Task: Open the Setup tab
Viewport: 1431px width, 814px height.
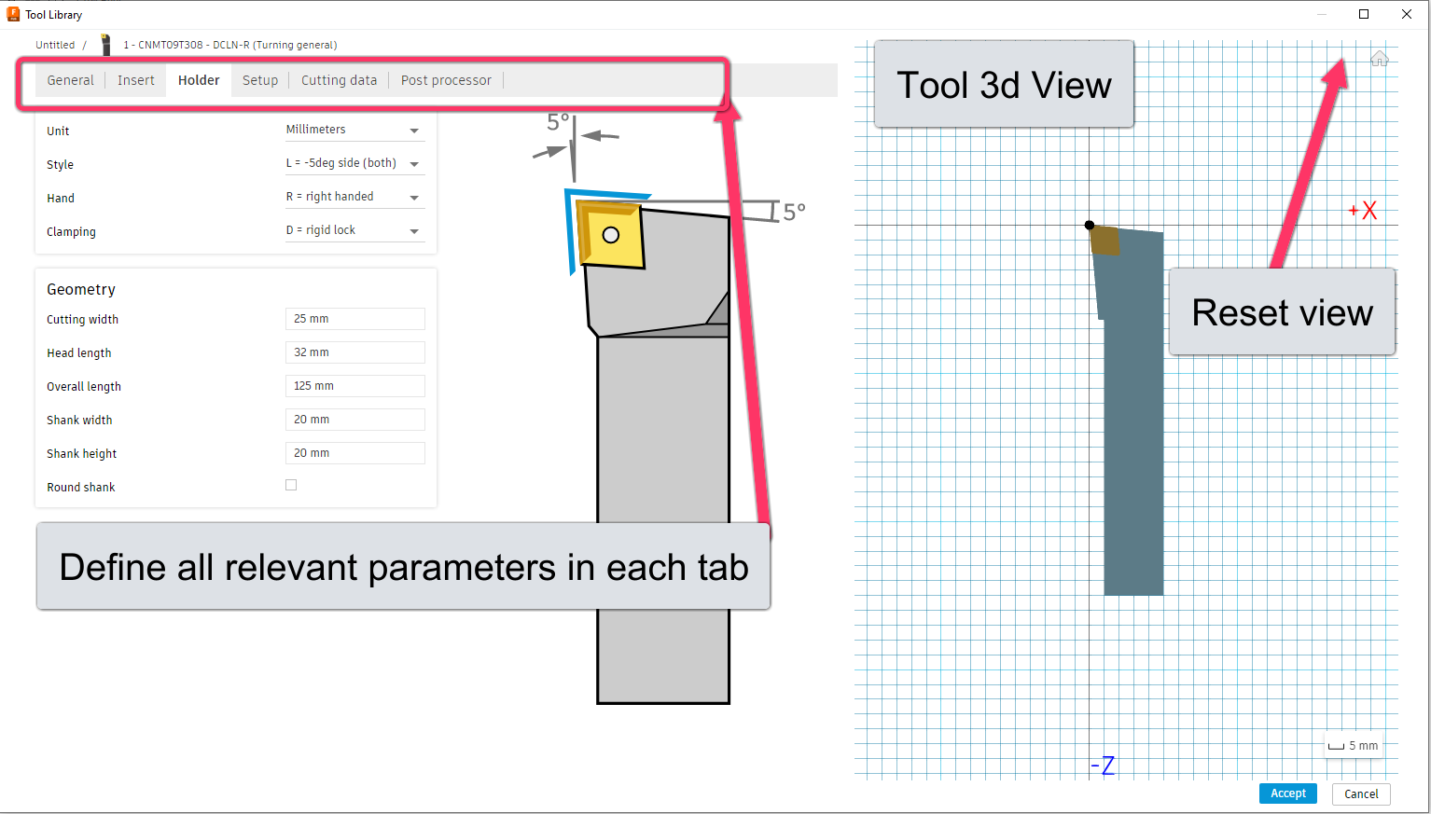Action: pyautogui.click(x=260, y=80)
